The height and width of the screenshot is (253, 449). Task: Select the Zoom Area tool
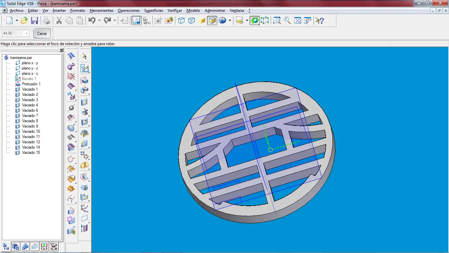[277, 21]
